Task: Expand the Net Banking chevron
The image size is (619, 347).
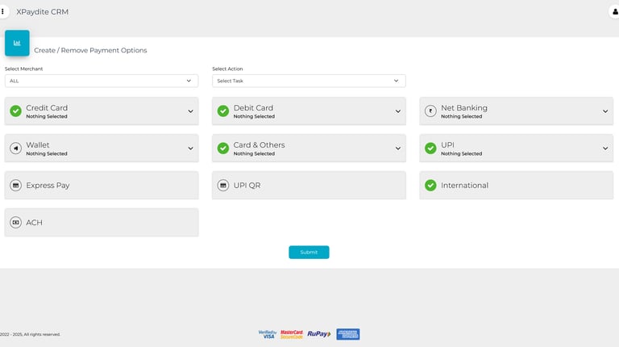Action: (x=605, y=111)
